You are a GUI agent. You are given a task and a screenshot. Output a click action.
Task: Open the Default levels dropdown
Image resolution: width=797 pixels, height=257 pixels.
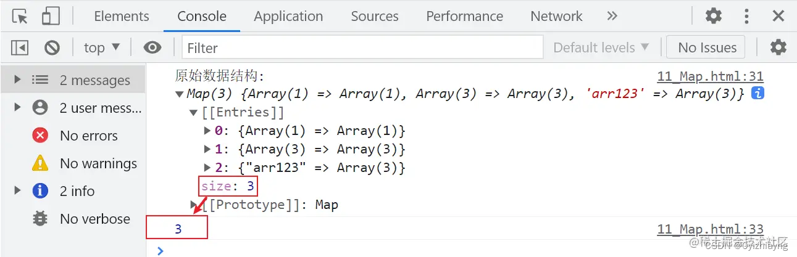(601, 47)
